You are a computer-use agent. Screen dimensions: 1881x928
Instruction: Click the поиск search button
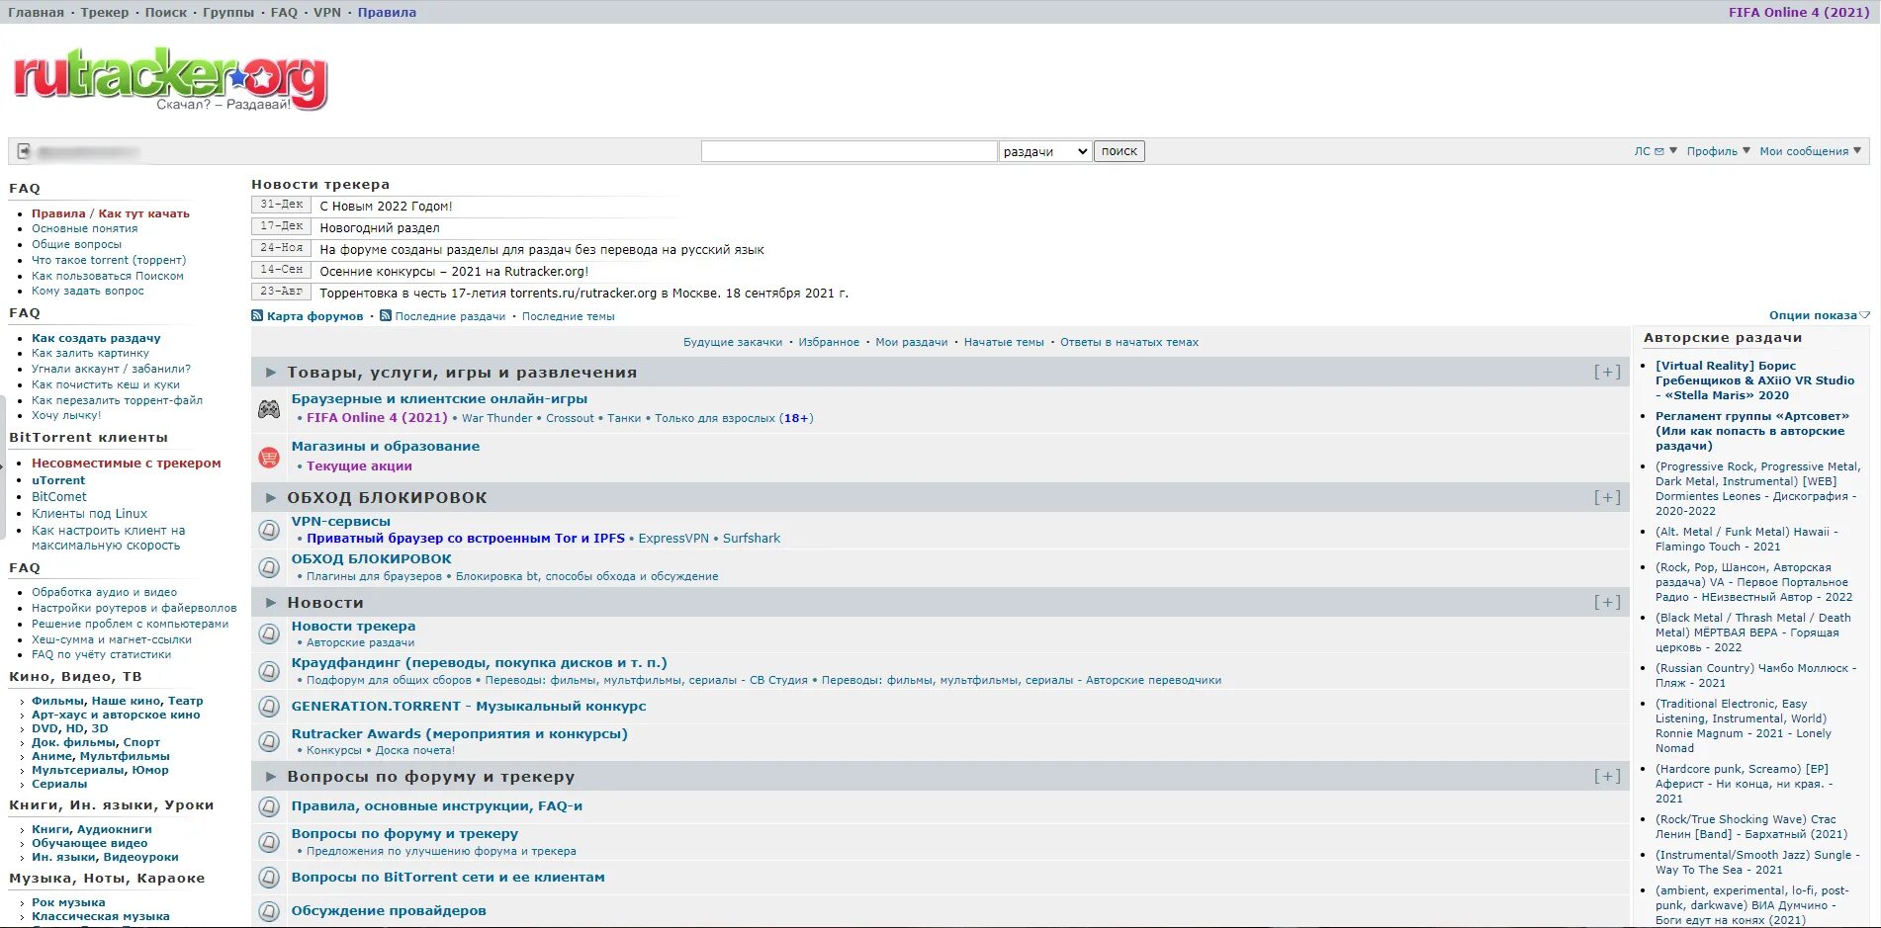tap(1120, 151)
